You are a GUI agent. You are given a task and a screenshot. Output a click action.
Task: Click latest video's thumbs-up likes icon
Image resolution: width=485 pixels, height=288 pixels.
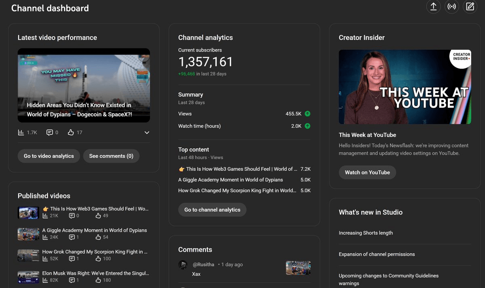pyautogui.click(x=71, y=132)
